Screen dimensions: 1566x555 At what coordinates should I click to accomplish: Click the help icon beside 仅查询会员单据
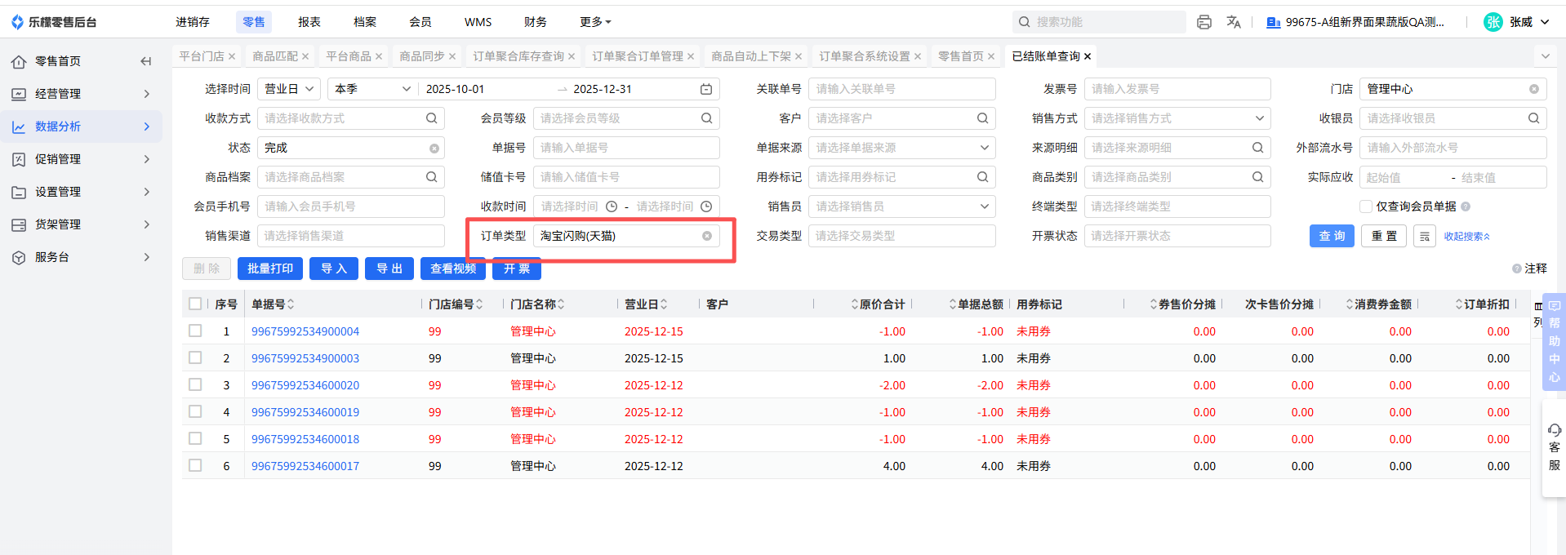click(x=1466, y=206)
